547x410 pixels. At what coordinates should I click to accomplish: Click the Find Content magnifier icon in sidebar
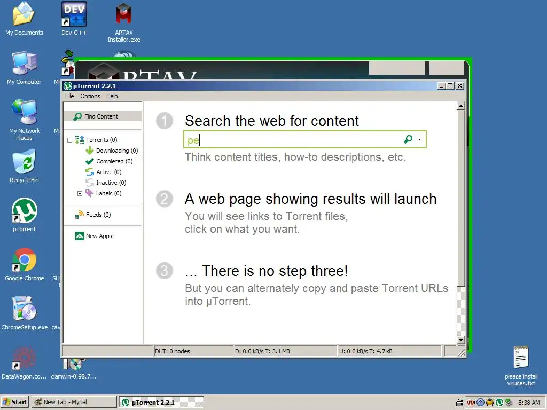[77, 116]
